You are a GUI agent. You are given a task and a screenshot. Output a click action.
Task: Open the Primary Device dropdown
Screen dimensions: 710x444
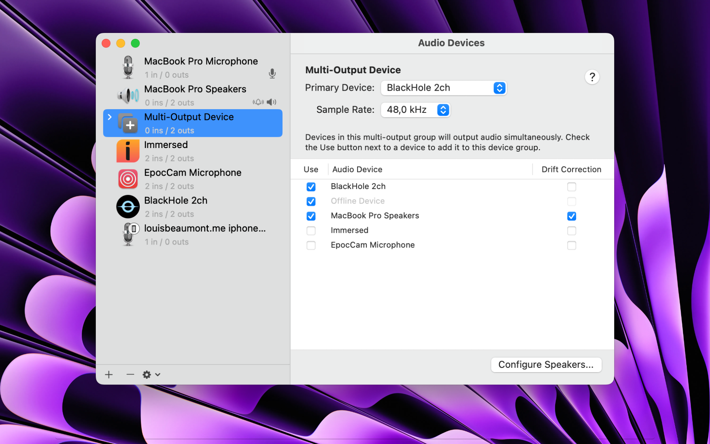point(443,88)
